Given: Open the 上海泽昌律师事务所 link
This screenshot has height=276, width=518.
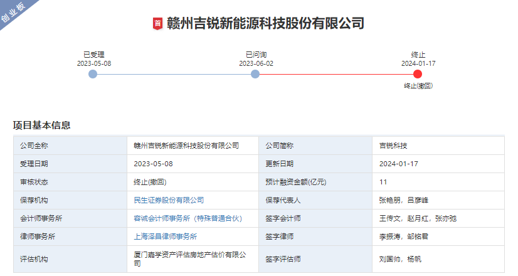Looking at the screenshot, I should click(x=165, y=236).
